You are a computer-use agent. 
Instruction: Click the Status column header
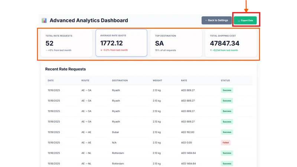[225, 81]
